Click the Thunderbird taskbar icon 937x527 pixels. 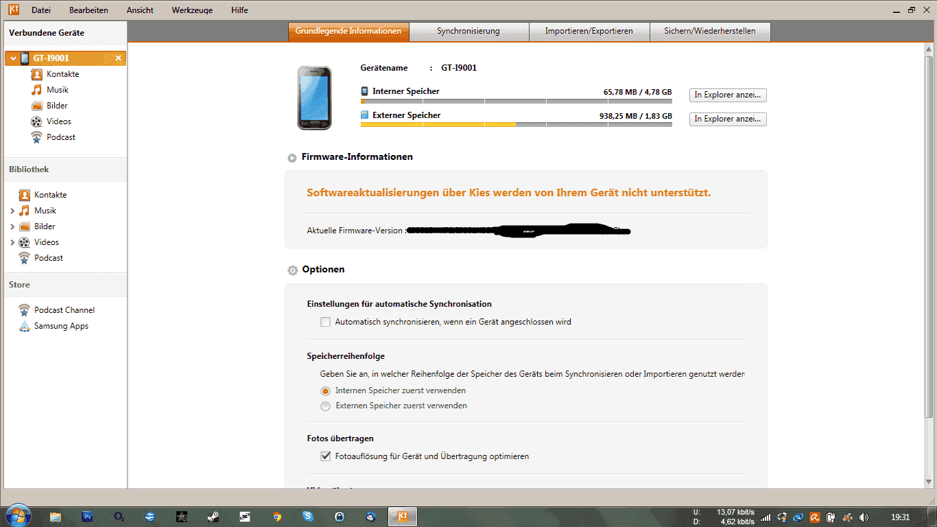[x=371, y=517]
